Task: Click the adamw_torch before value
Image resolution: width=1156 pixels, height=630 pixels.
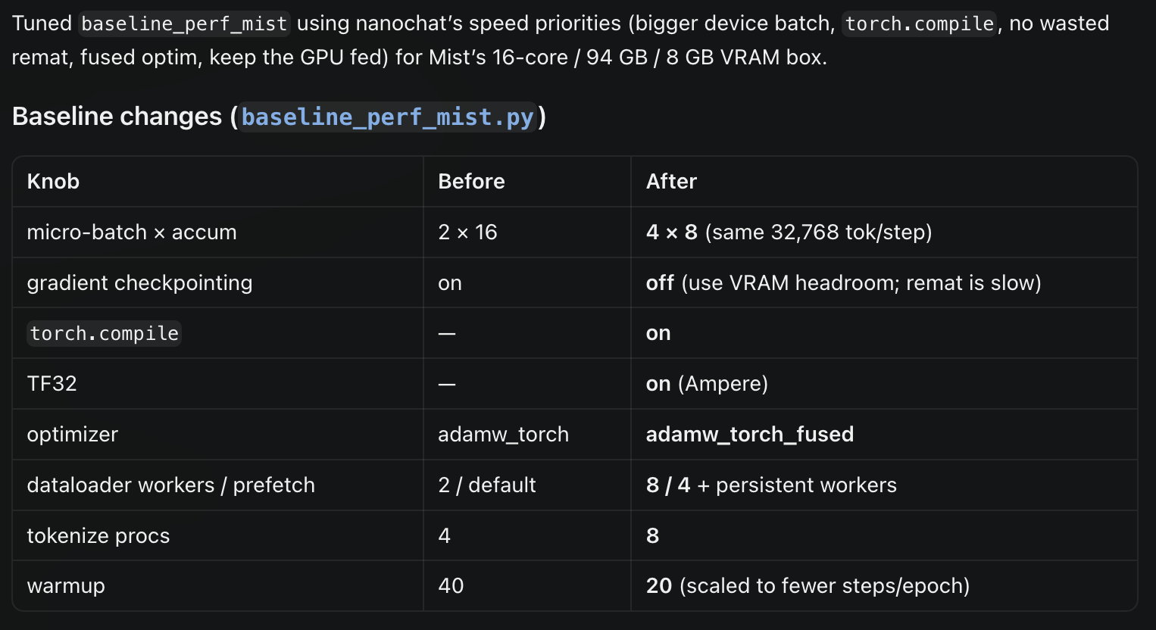Action: (503, 435)
